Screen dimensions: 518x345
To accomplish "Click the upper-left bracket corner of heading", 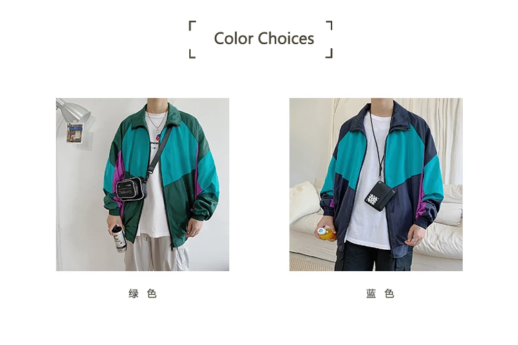I will pos(192,26).
